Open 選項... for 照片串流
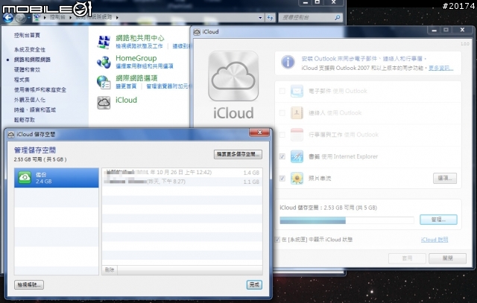Image resolution: width=477 pixels, height=303 pixels. click(445, 178)
